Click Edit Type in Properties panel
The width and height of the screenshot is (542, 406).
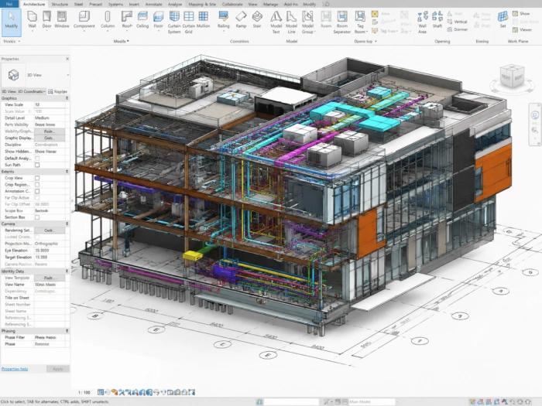click(58, 91)
